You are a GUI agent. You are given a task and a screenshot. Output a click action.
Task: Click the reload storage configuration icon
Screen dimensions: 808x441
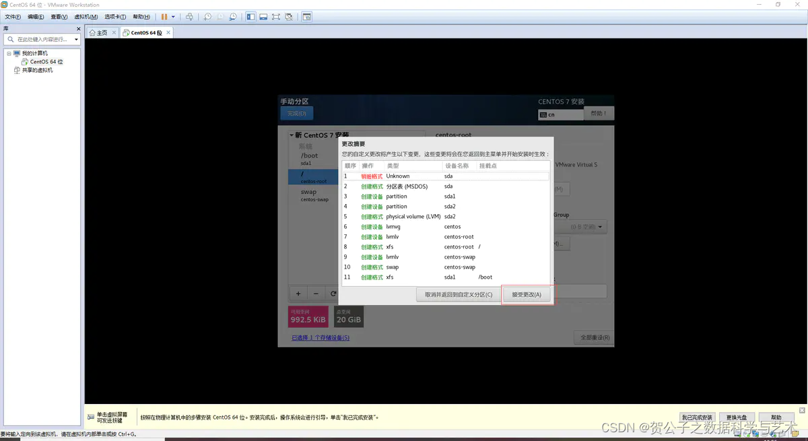click(x=333, y=294)
